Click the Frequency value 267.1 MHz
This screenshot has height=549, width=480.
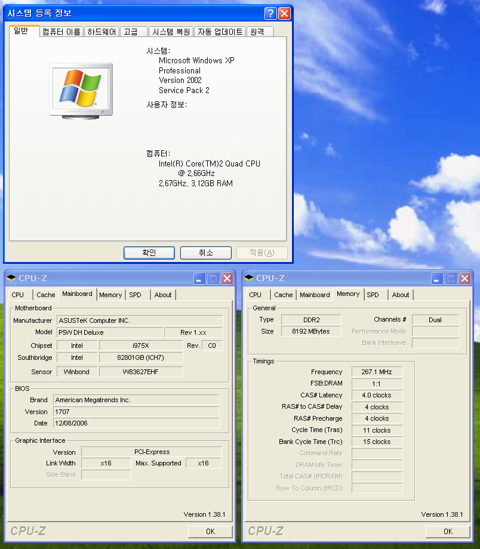tap(377, 372)
